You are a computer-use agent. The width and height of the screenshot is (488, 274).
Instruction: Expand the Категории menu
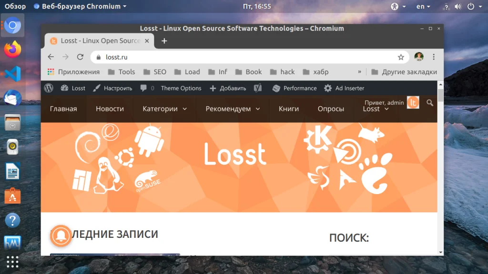coord(164,109)
